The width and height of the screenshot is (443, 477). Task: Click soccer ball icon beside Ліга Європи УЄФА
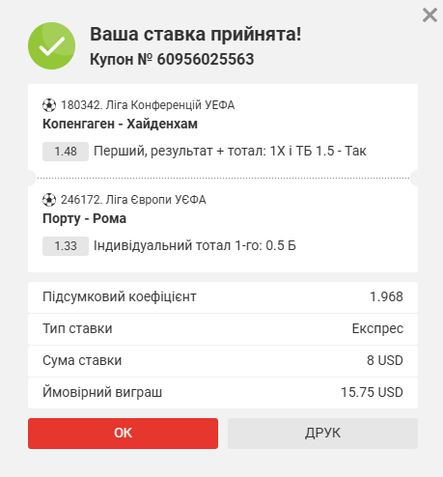[49, 200]
